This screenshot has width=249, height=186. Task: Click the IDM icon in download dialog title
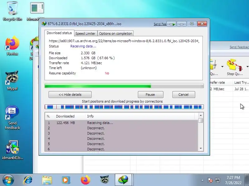pyautogui.click(x=44, y=24)
